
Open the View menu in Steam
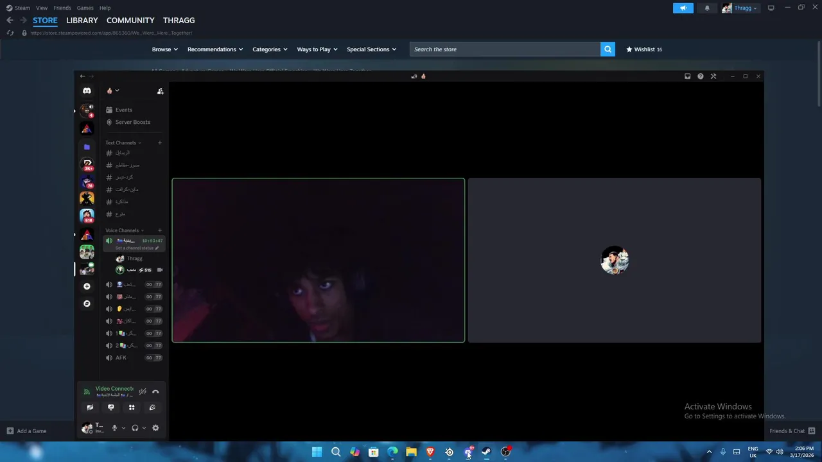tap(42, 8)
